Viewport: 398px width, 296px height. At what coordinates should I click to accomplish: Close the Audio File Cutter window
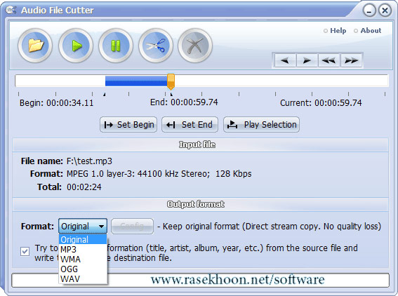(385, 11)
